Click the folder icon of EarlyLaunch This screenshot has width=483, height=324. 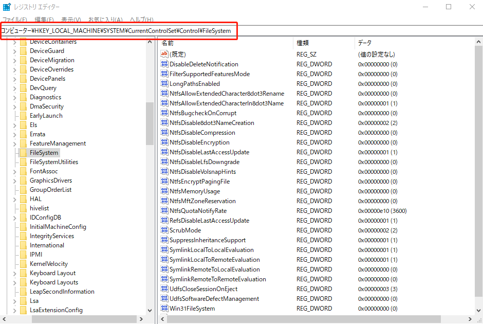[24, 116]
